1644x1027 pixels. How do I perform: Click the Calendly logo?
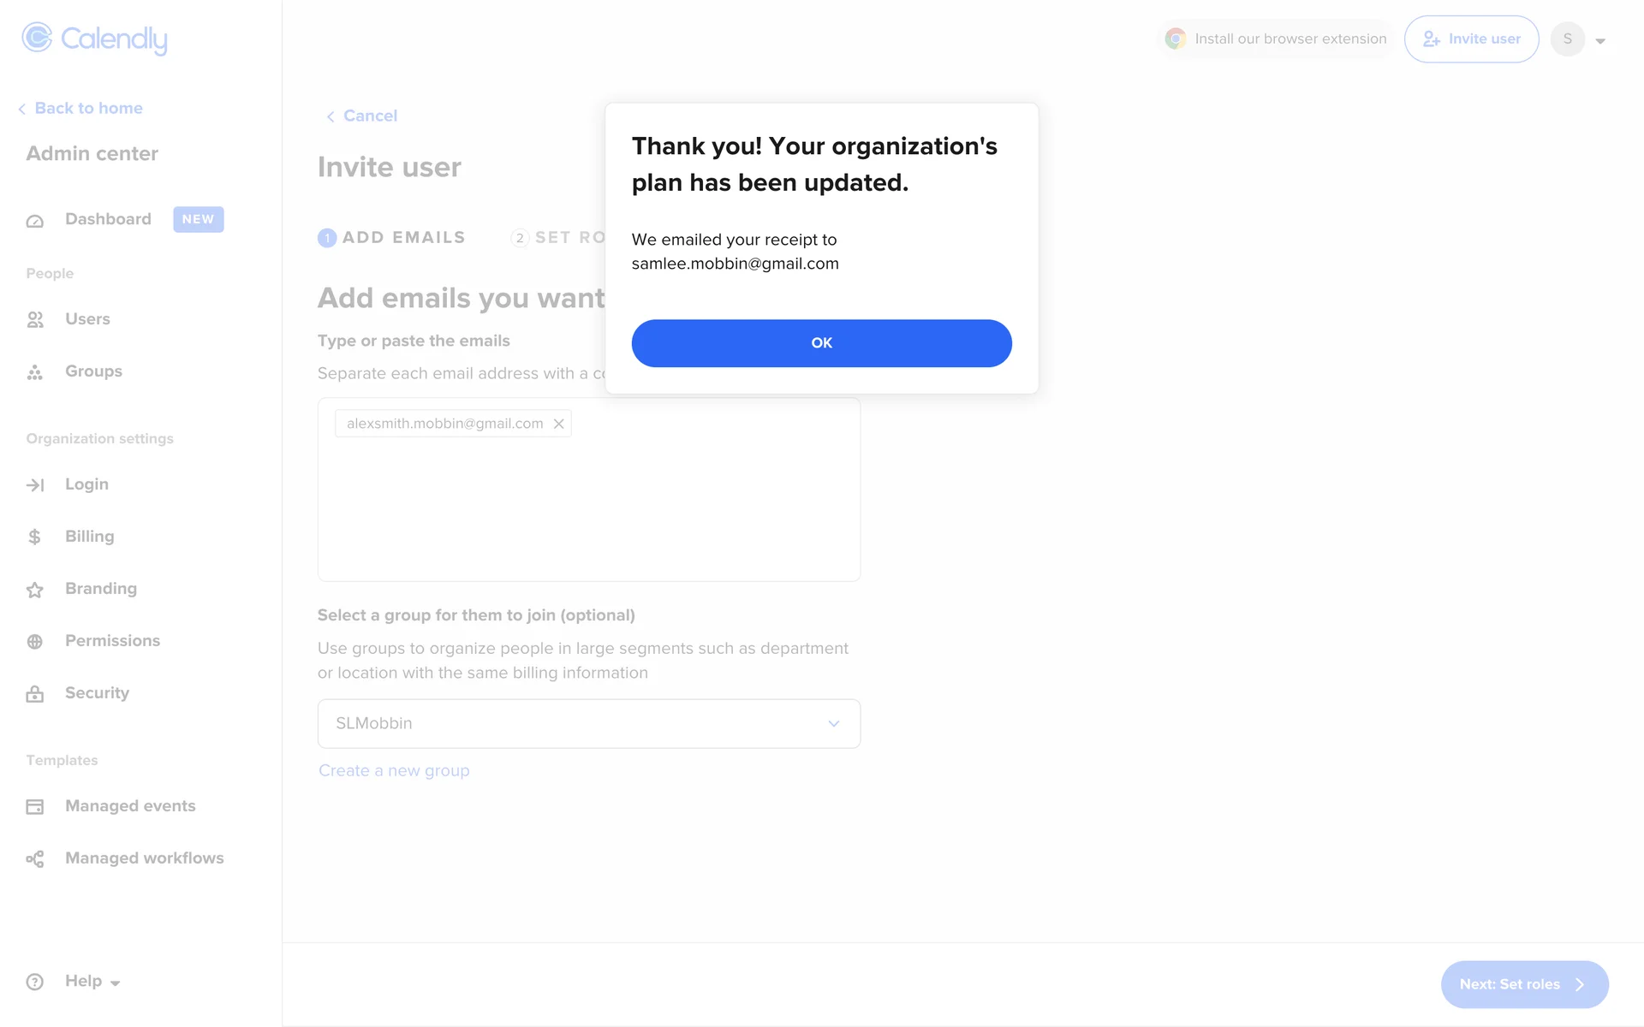pyautogui.click(x=94, y=39)
